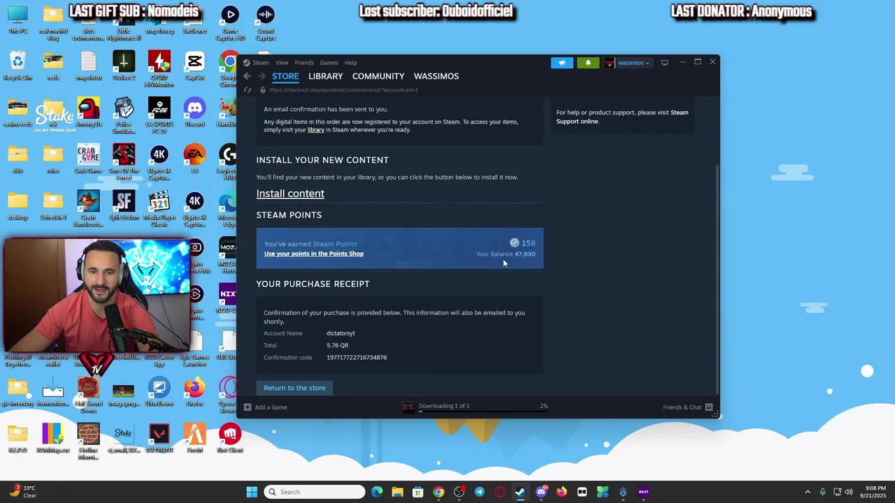Switch Steam to Big Picture mode icon
895x503 pixels.
664,63
